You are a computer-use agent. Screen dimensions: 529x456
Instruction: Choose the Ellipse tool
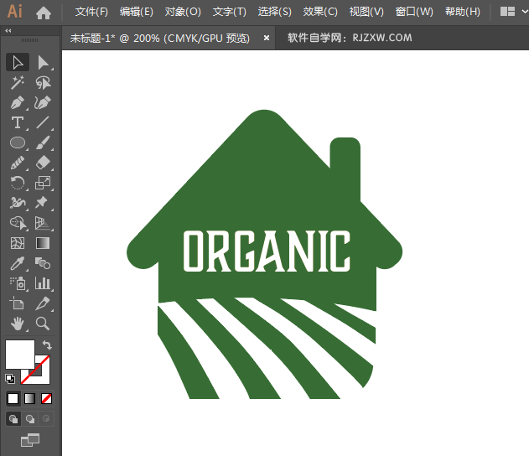17,142
